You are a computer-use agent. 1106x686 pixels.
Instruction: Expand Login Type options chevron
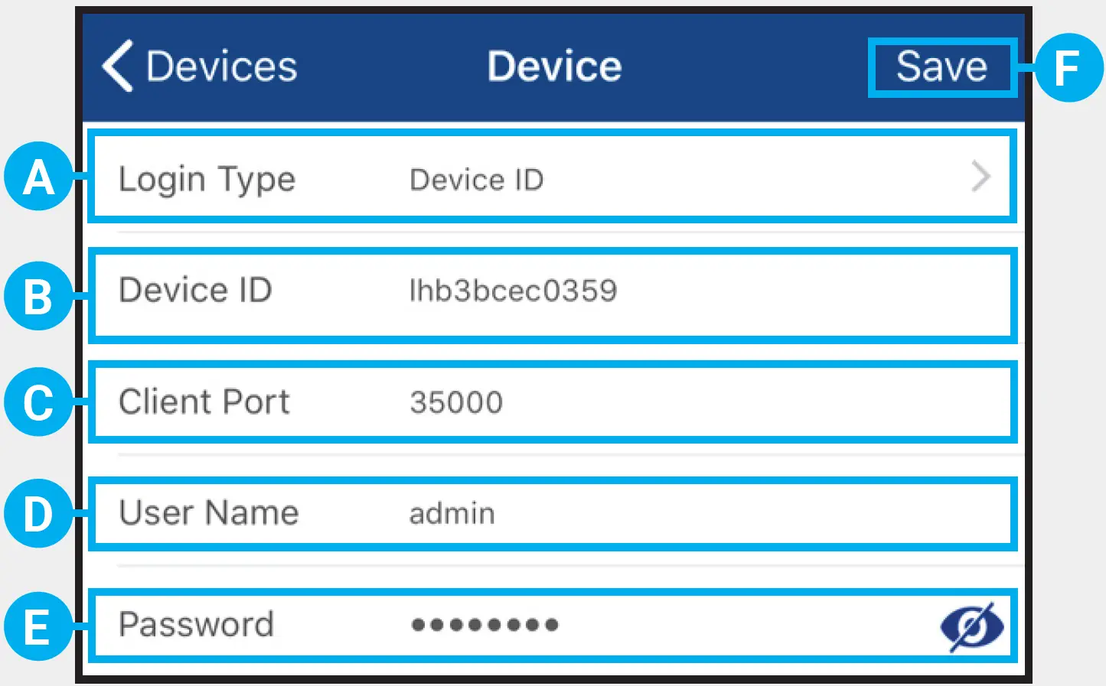pyautogui.click(x=980, y=177)
